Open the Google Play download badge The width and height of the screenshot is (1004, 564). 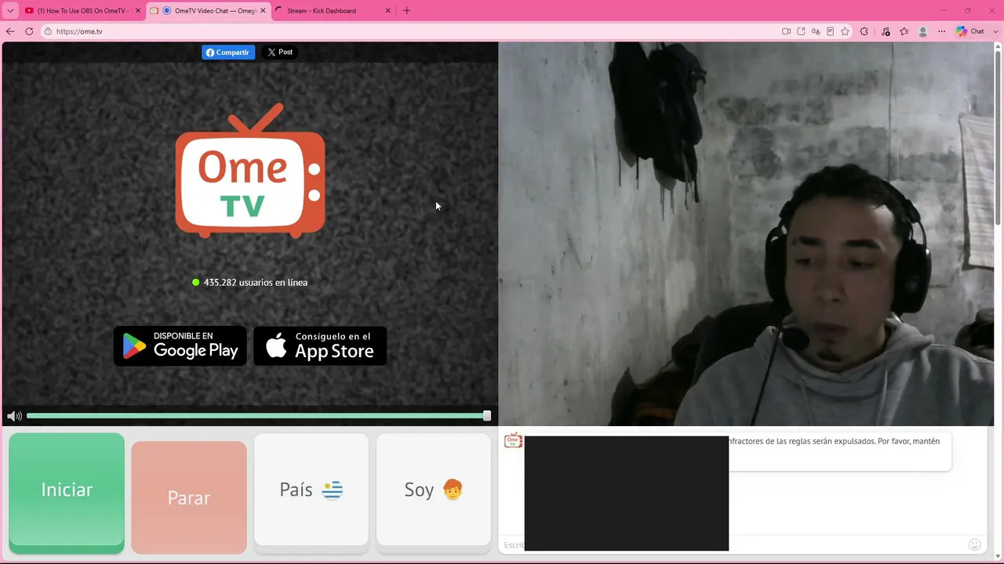[180, 346]
